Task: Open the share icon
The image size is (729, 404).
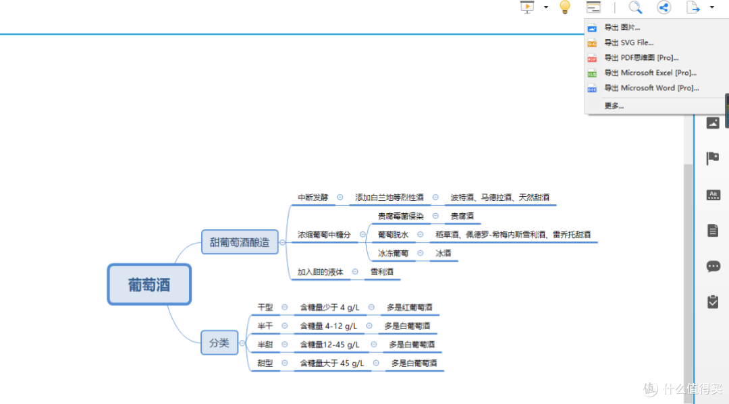Action: 664,7
